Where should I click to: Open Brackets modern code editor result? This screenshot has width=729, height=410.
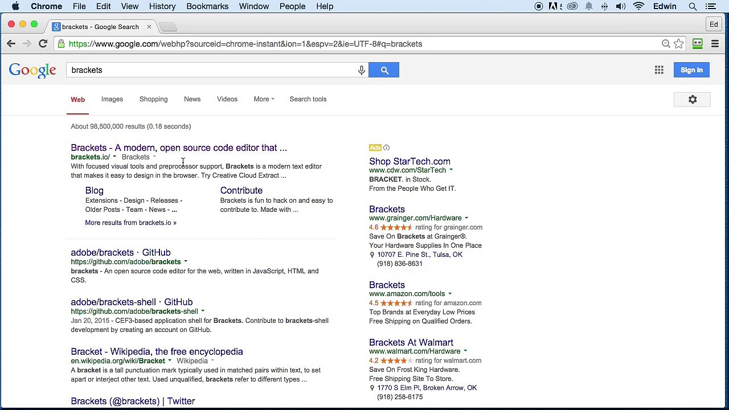point(179,148)
